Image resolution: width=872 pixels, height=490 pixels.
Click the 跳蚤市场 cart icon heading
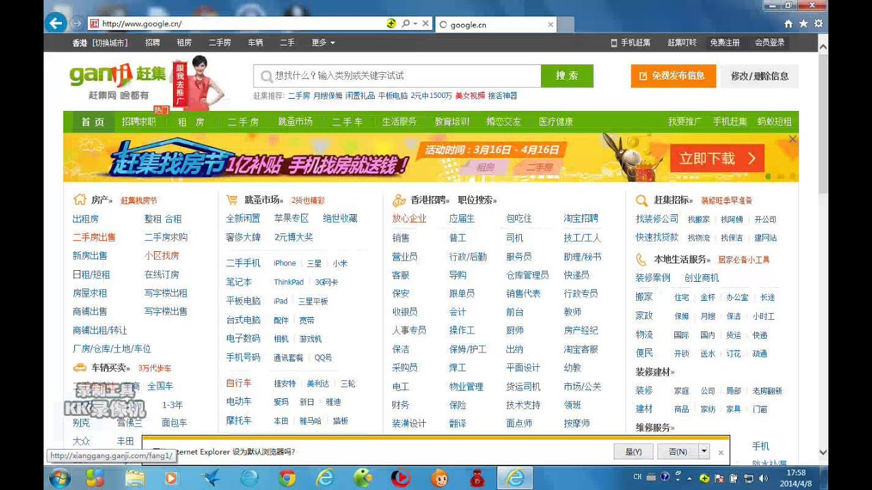[255, 200]
